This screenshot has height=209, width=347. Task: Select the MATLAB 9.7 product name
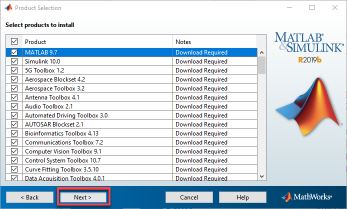click(x=41, y=52)
